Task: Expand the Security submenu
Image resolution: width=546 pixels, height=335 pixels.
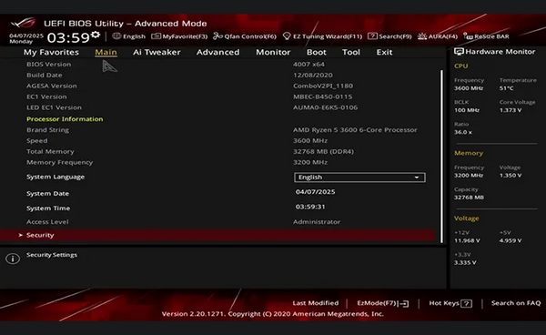Action: [x=218, y=235]
